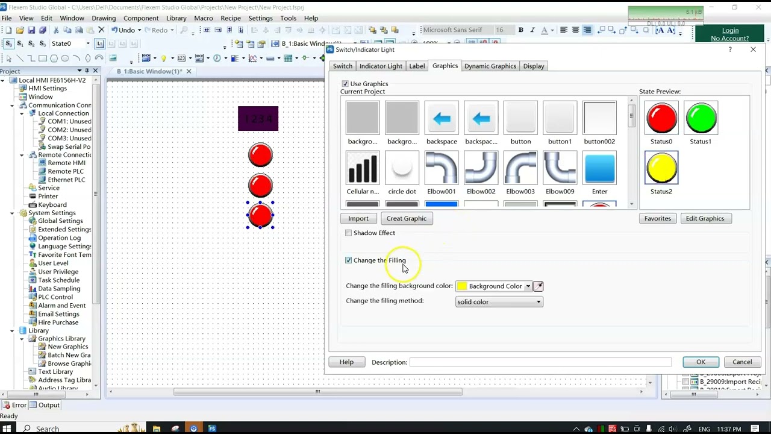Pick the circle dot graphic
The height and width of the screenshot is (434, 771).
click(x=402, y=168)
